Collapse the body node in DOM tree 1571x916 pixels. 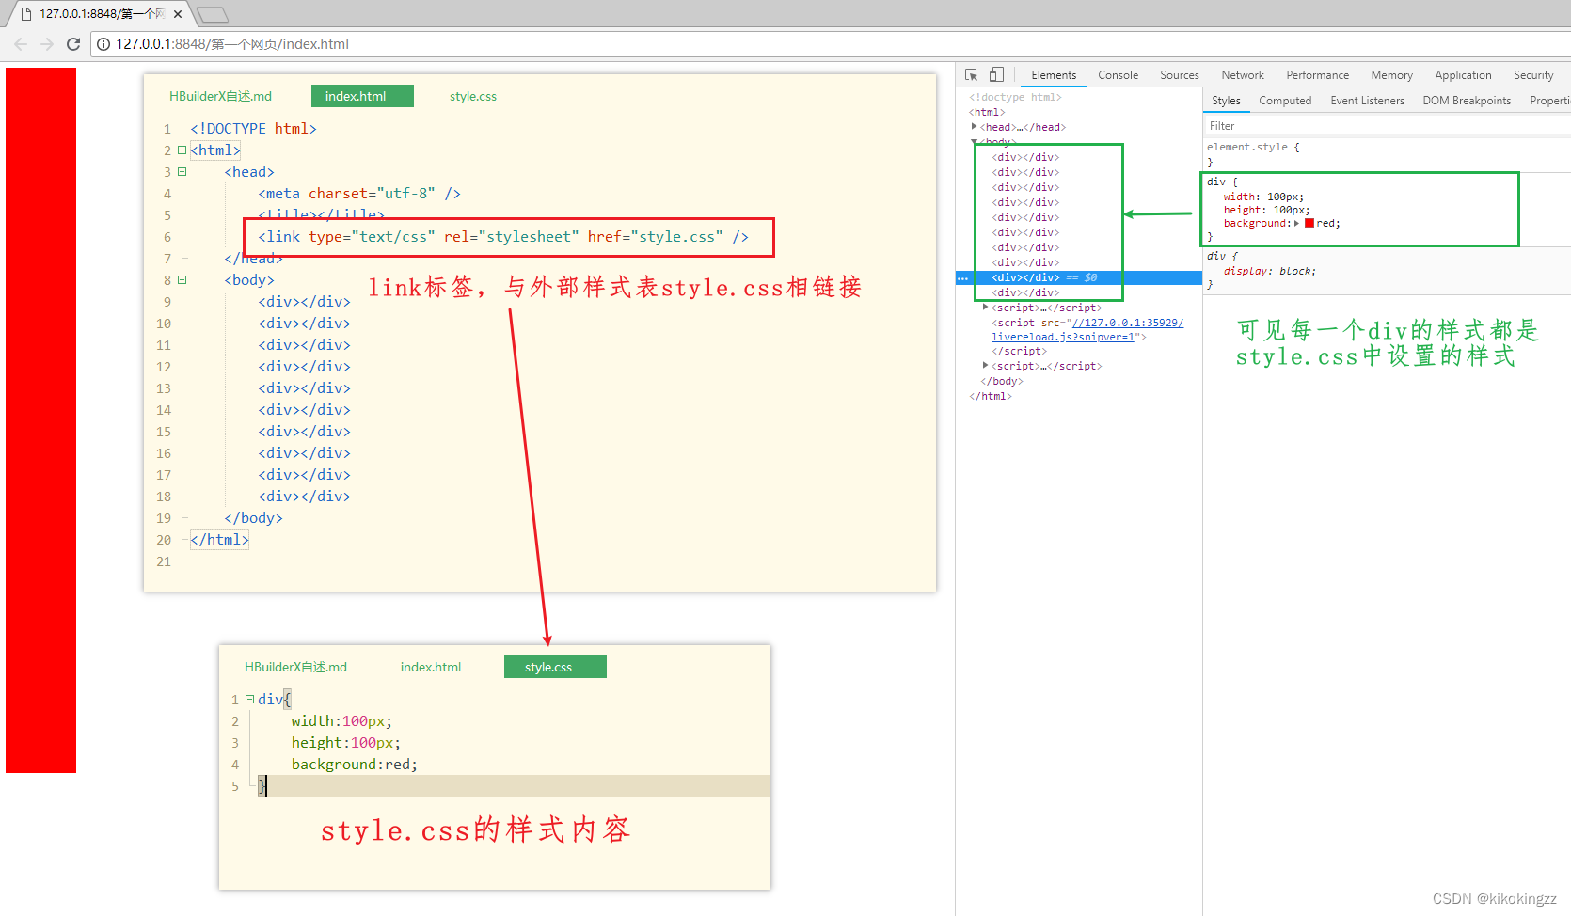point(975,142)
